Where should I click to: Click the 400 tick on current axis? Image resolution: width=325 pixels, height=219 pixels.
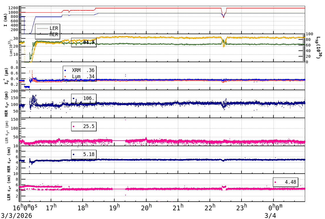15,25
